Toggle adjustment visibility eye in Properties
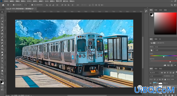Image resolution: width=177 pixels, height=96 pixels. tap(175, 65)
